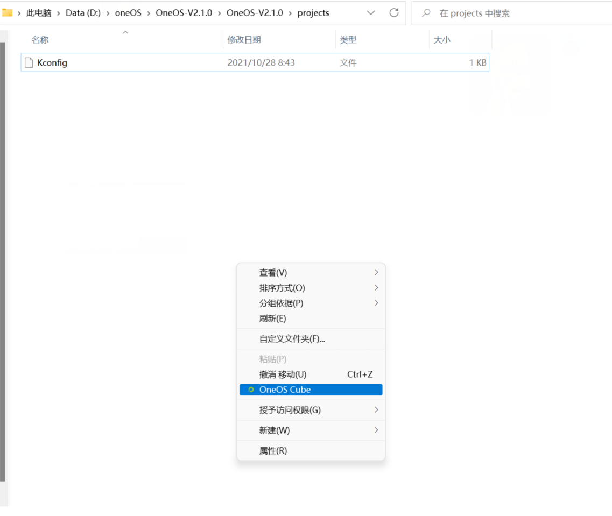Expand the 新建(W) submenu arrow
This screenshot has height=516, width=612.
coord(376,430)
